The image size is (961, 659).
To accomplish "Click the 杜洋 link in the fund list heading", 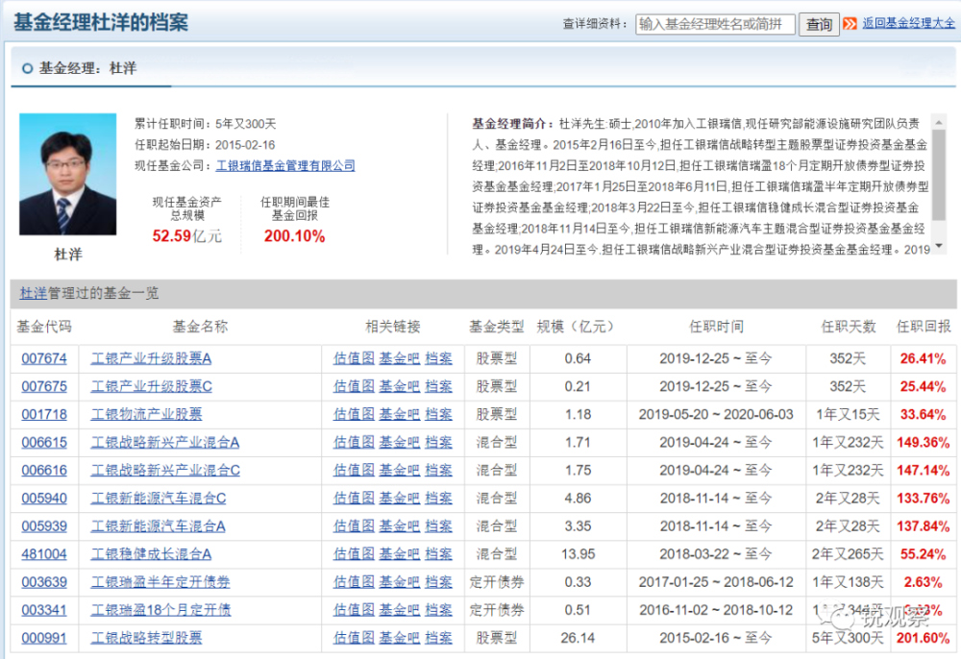I will tap(33, 293).
